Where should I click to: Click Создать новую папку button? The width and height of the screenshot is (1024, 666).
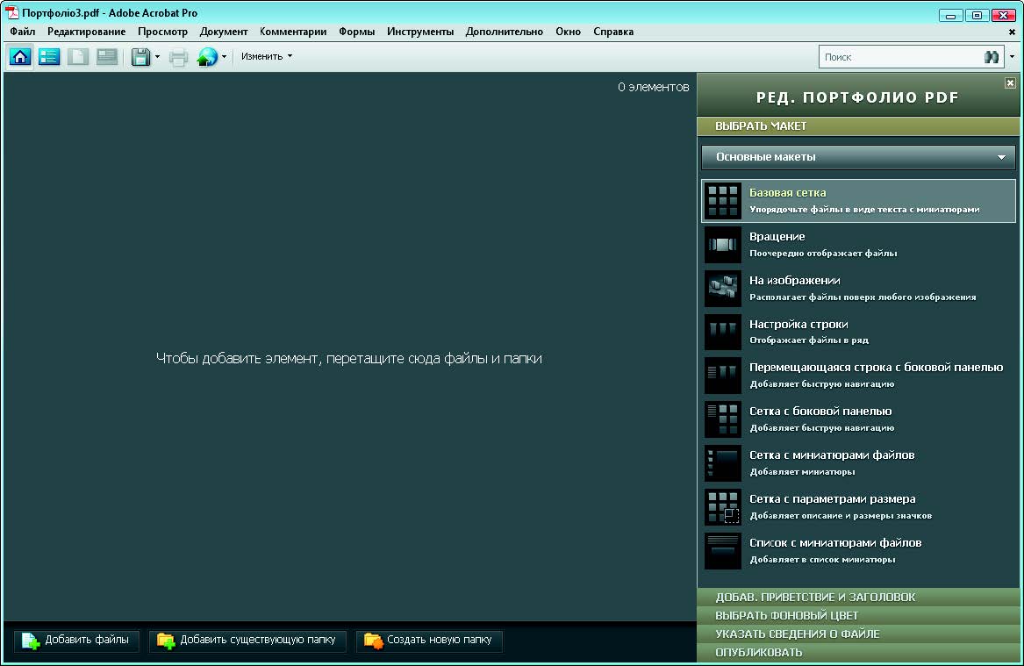point(429,641)
